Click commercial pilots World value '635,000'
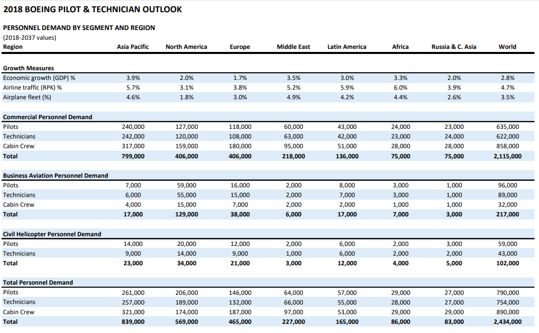 [507, 127]
